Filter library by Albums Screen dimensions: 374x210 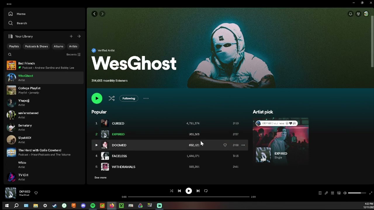tap(58, 46)
